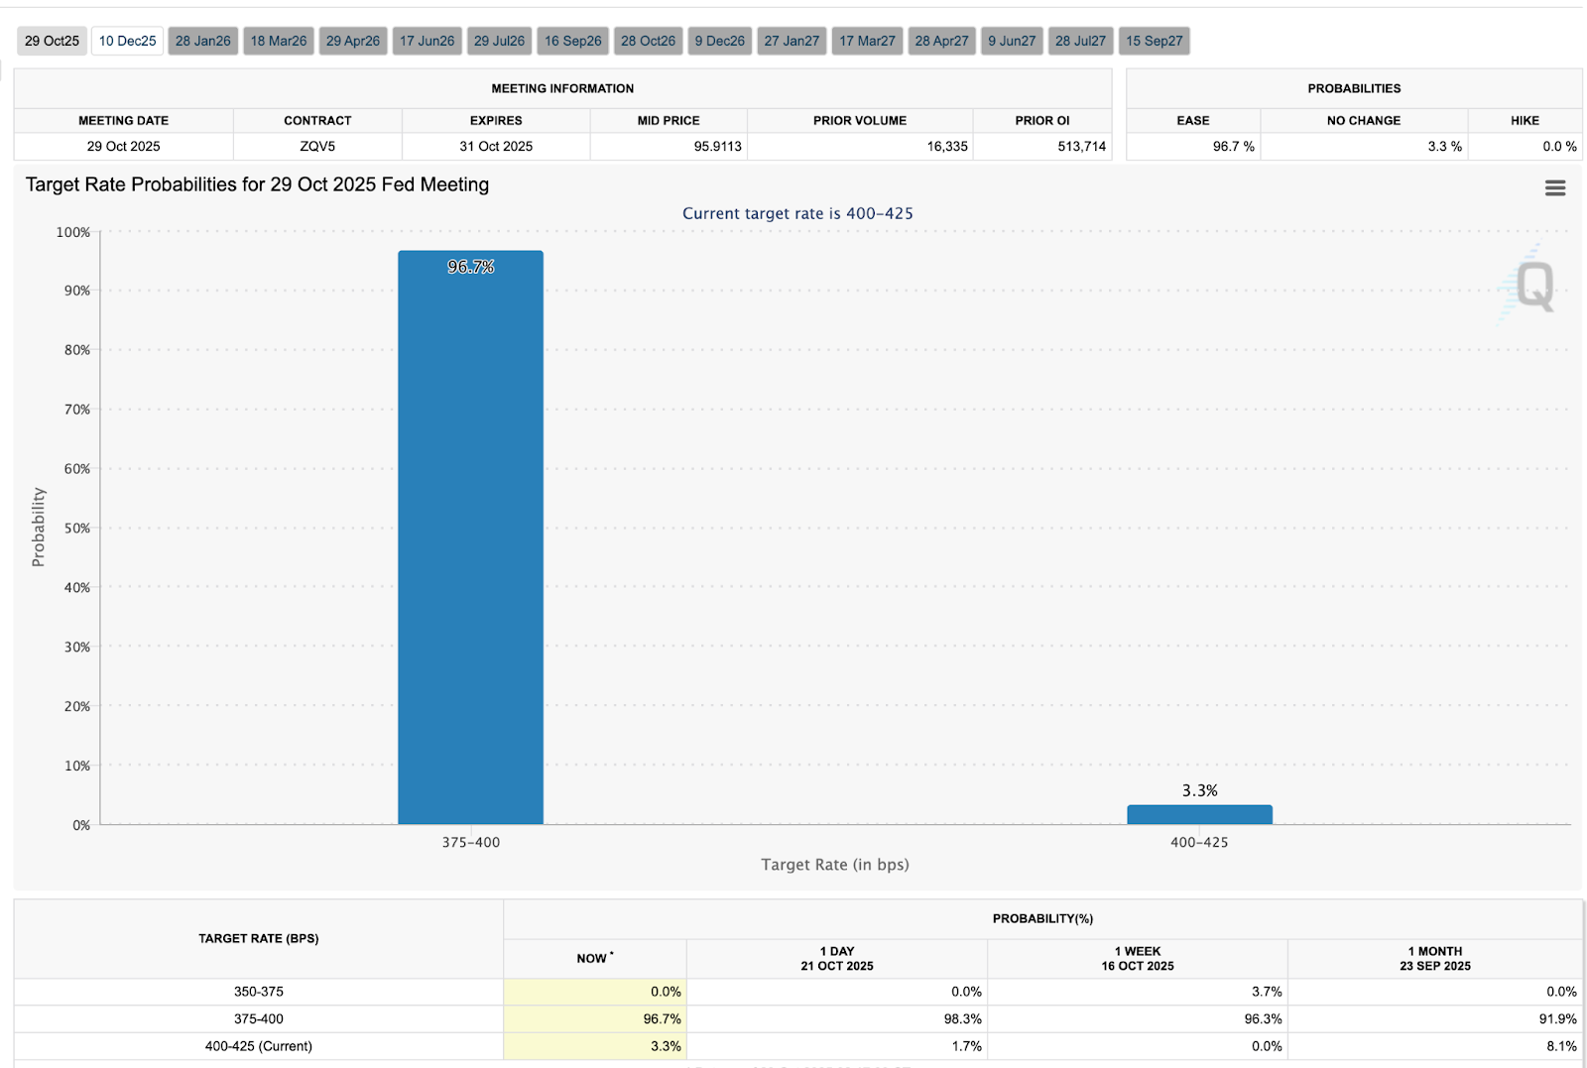Click the 375-400 probability bar
Image resolution: width=1587 pixels, height=1068 pixels.
point(470,535)
